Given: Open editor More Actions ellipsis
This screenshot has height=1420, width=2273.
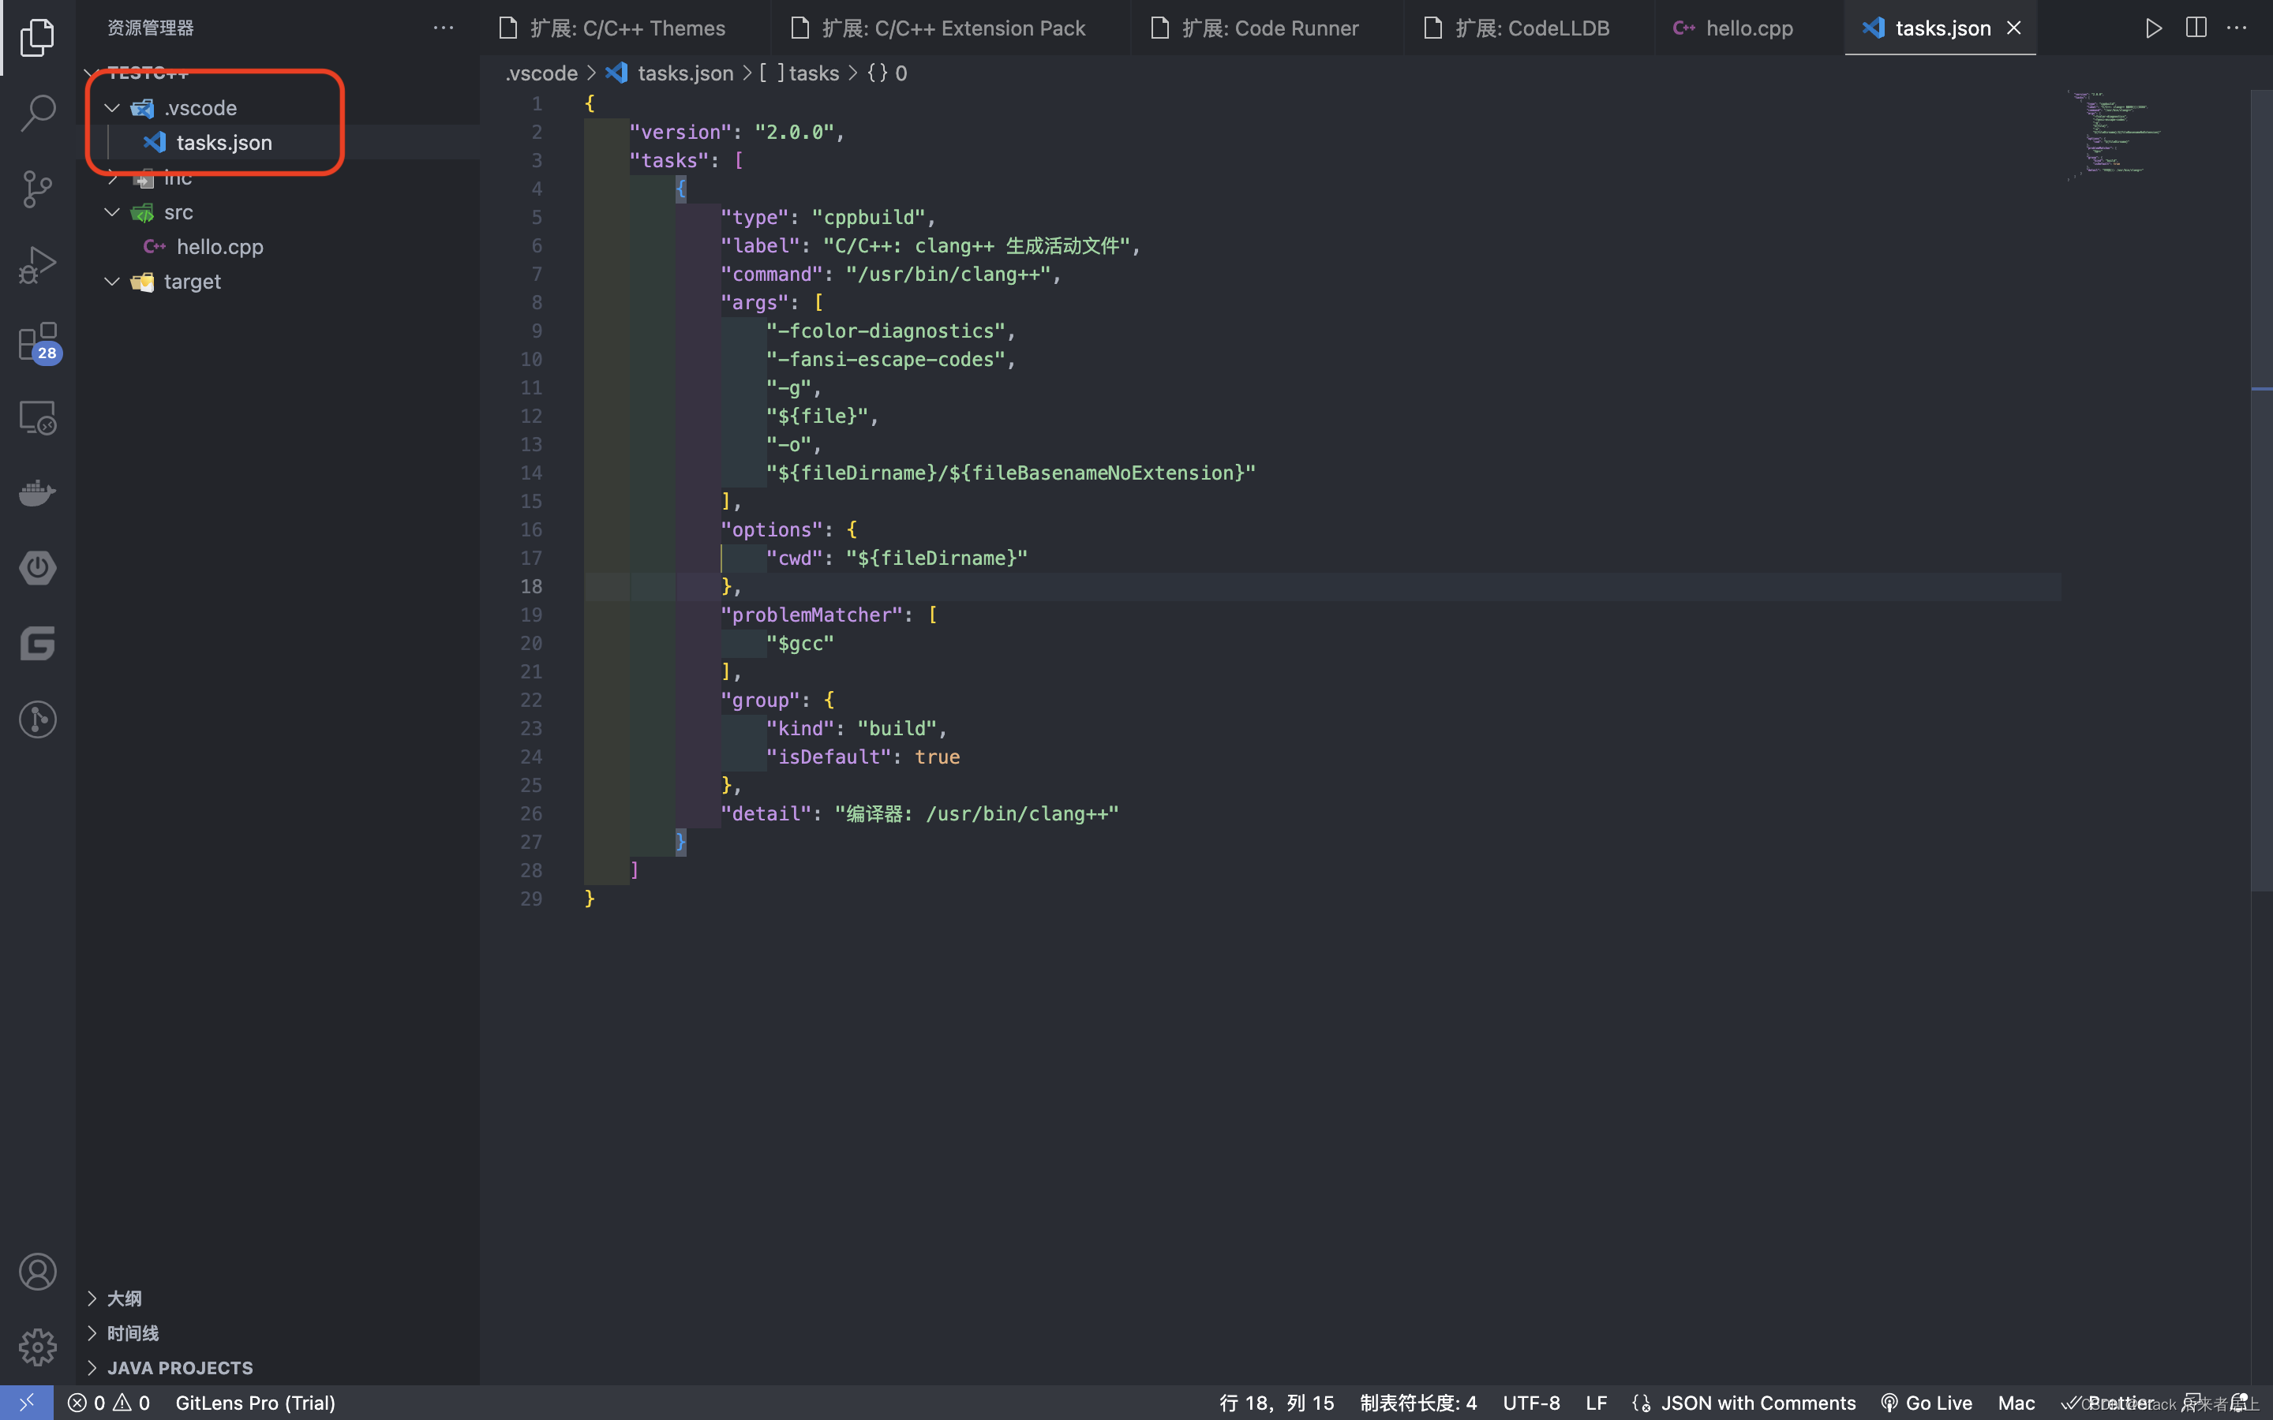Looking at the screenshot, I should click(x=2237, y=28).
